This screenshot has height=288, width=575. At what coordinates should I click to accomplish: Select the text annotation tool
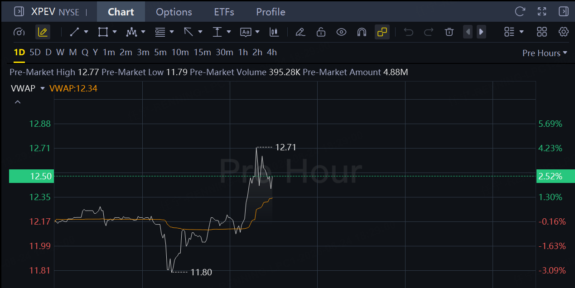(x=246, y=32)
